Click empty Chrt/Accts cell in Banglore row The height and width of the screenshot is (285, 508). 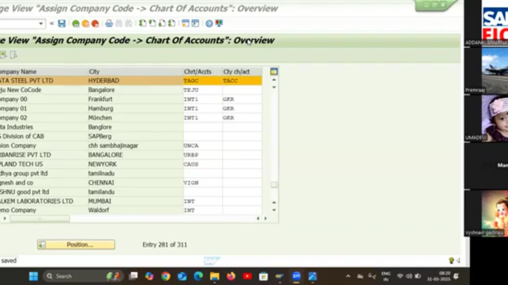(203, 127)
